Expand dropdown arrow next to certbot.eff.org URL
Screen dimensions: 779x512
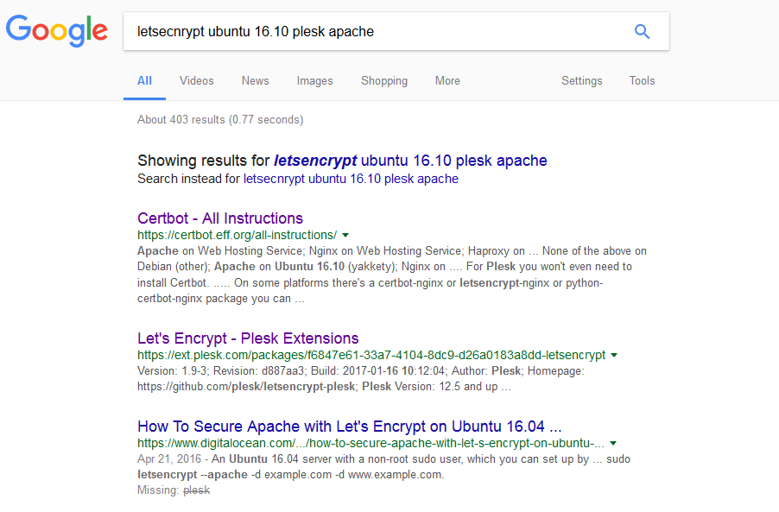tap(345, 235)
